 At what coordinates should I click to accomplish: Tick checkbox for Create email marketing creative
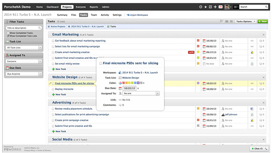[x=53, y=52]
